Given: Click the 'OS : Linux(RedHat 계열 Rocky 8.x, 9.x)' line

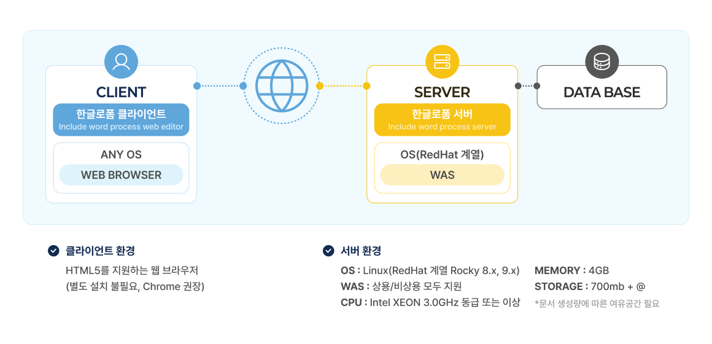Looking at the screenshot, I should (x=430, y=270).
